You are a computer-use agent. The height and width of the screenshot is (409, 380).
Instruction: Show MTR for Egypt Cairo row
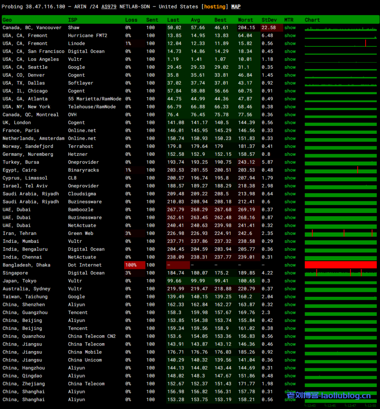pyautogui.click(x=290, y=170)
